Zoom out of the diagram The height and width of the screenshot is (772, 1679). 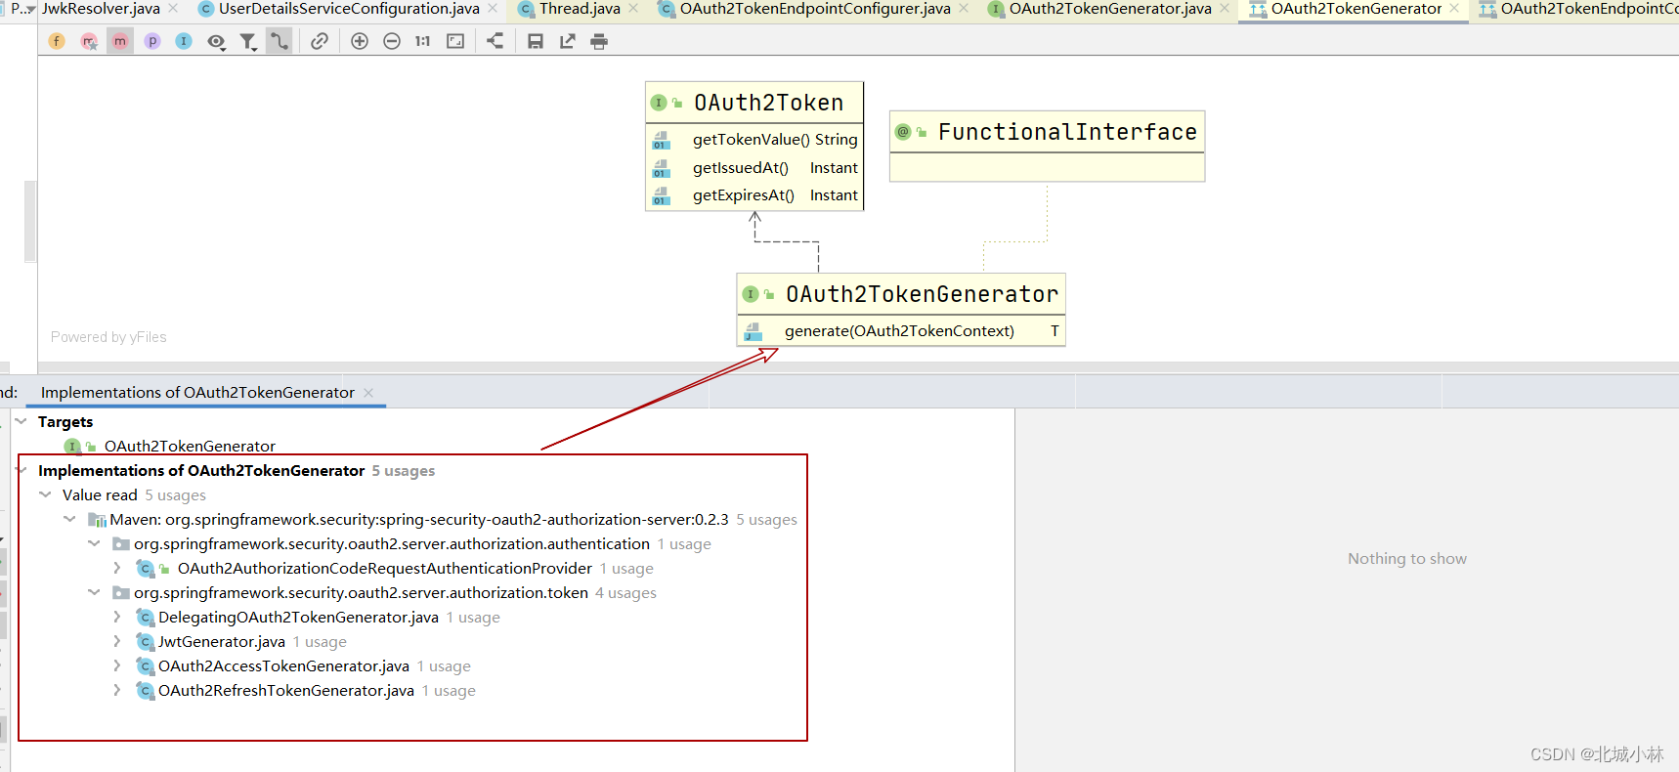pyautogui.click(x=392, y=41)
